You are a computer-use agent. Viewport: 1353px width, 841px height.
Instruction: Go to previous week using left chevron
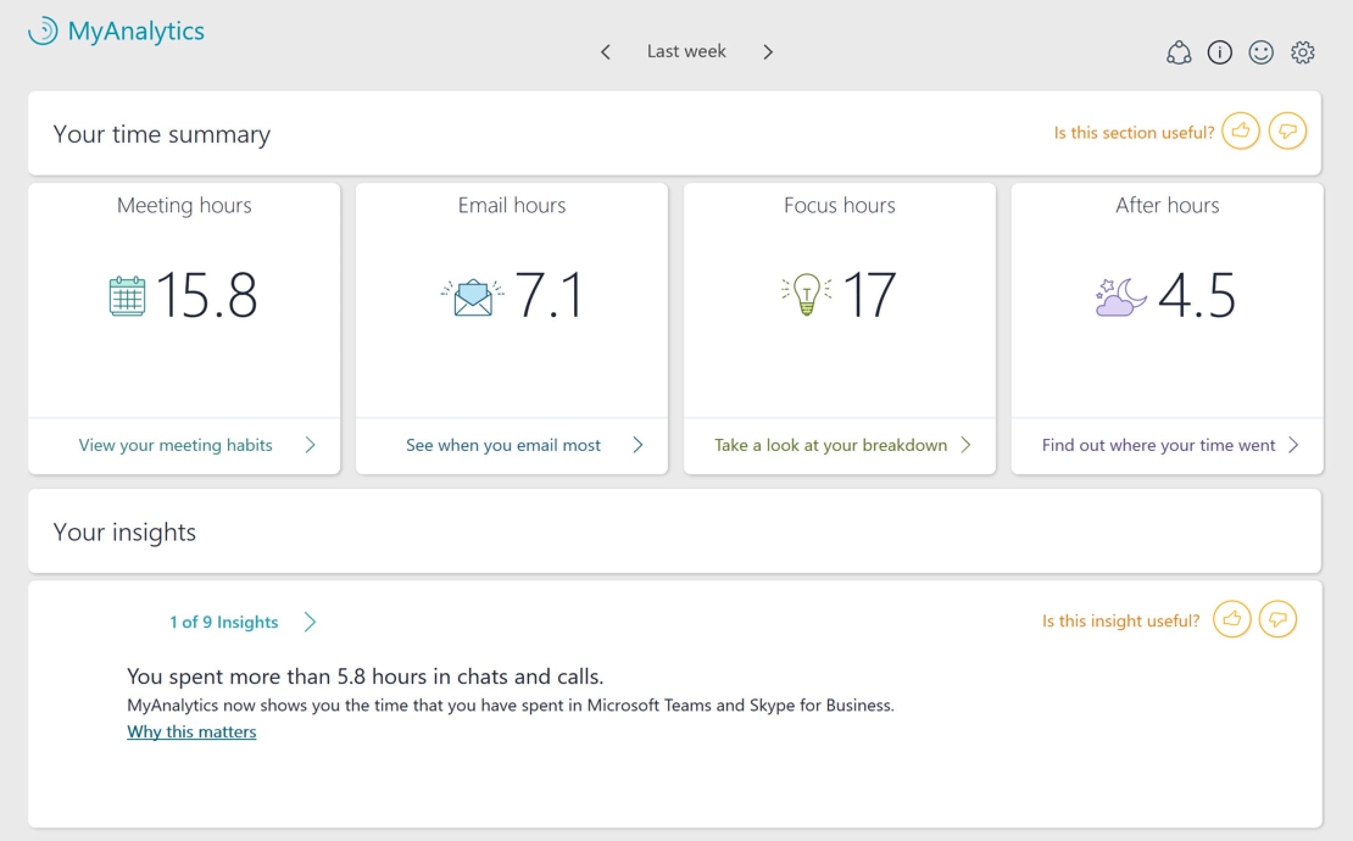605,52
